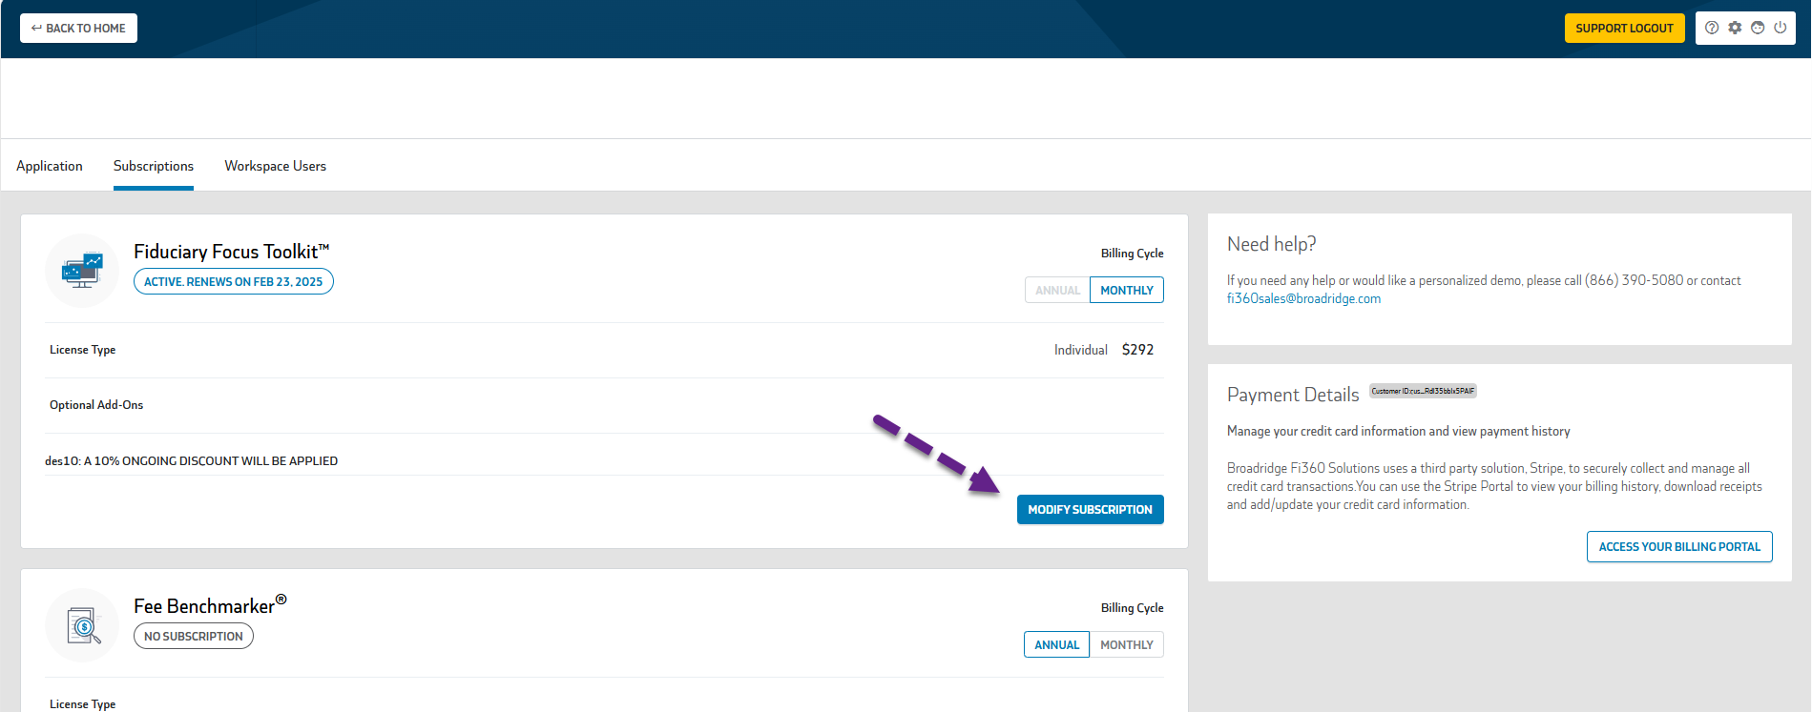1812x712 pixels.
Task: Select Monthly billing for Fiduciary Focus Toolkit
Action: 1126,290
